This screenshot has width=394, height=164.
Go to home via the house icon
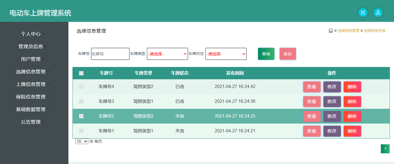(331, 31)
